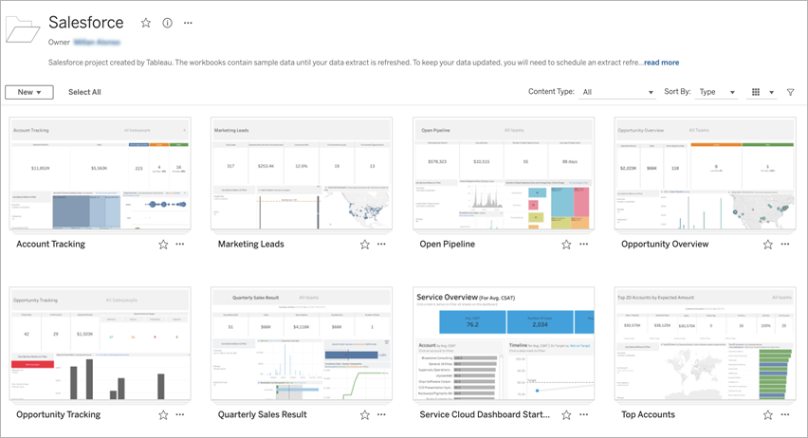Screen dimensions: 808x438
Task: Favorite the Opportunity Overview workbook
Action: point(768,245)
